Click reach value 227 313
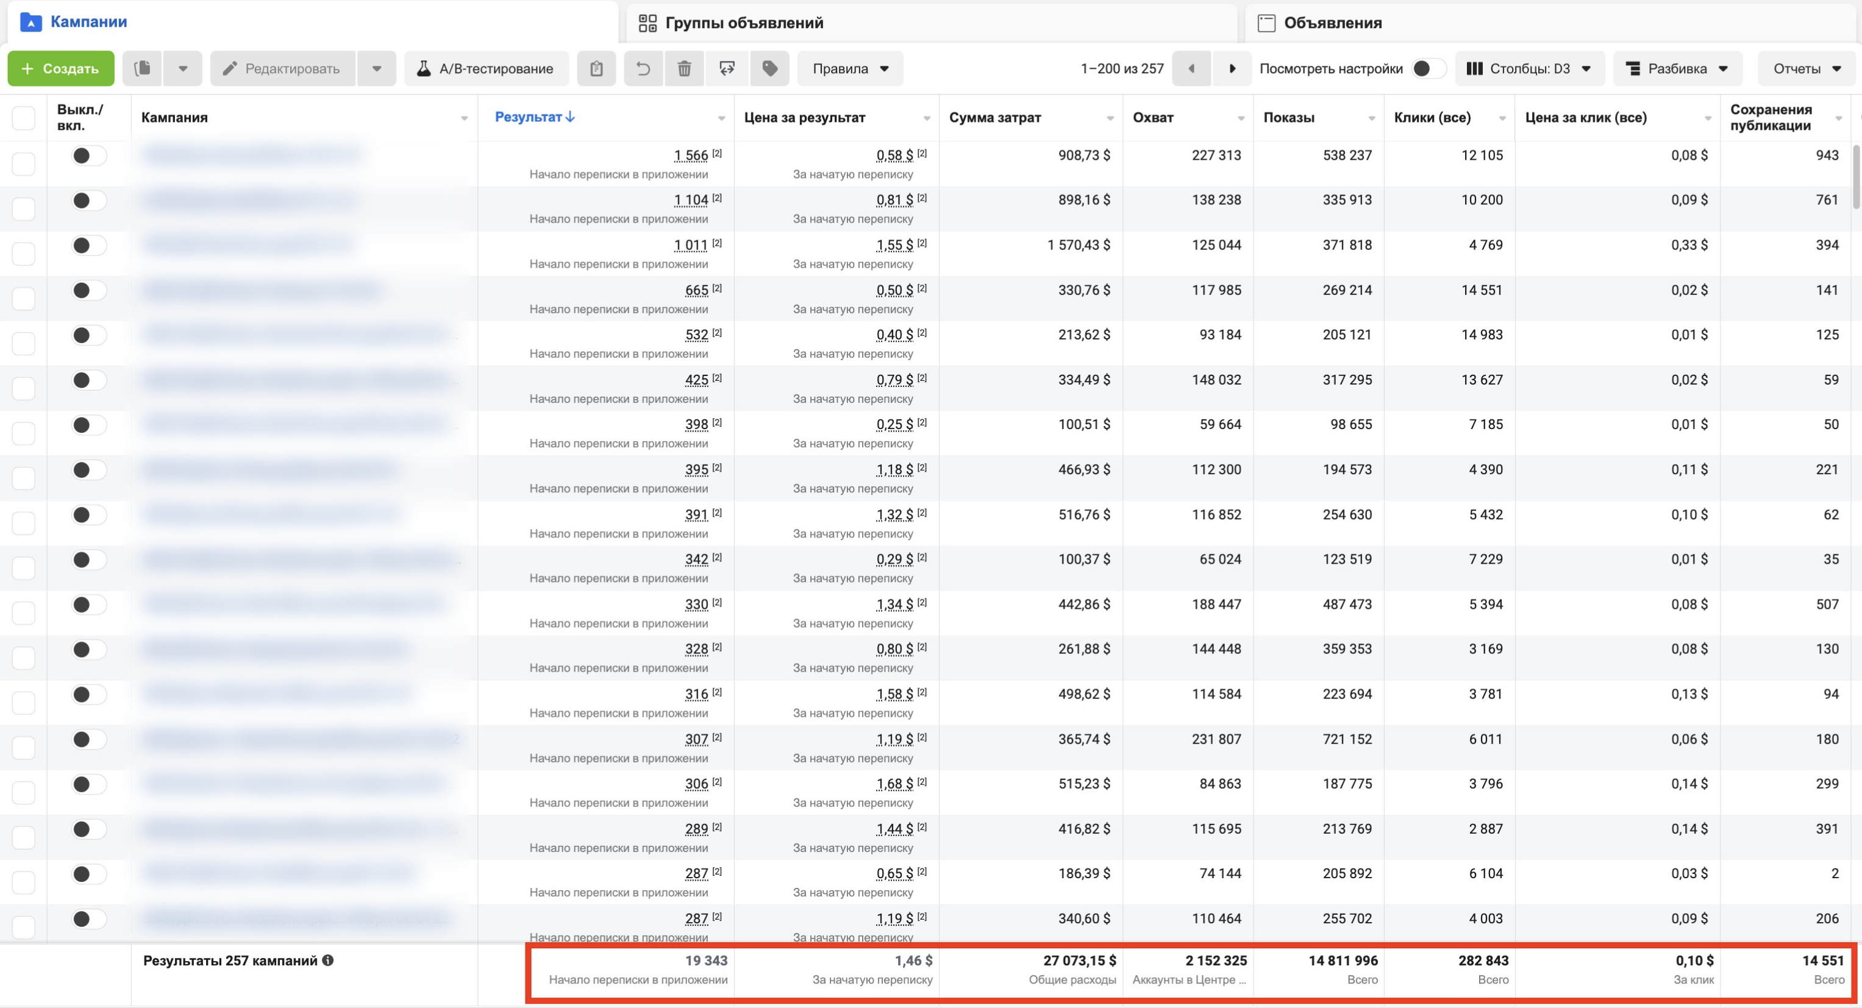Screen dimensions: 1862x1008 [1216, 155]
